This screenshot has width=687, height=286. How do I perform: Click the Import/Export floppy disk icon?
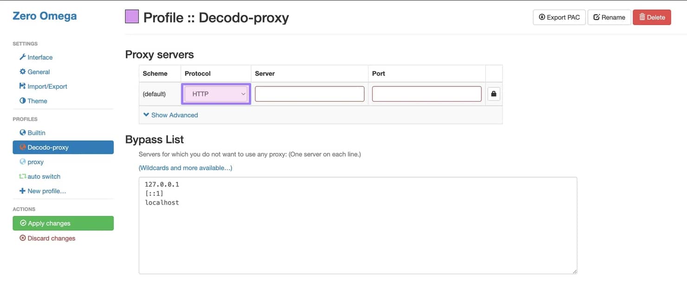[x=22, y=86]
